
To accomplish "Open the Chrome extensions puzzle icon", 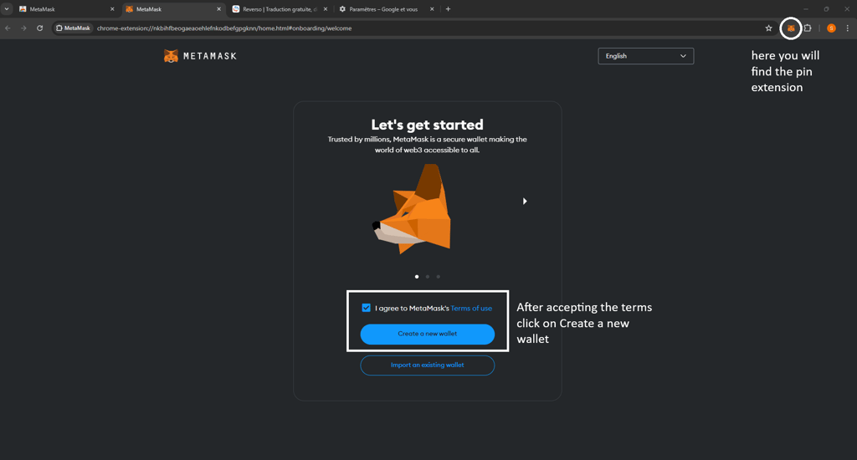I will tap(808, 28).
